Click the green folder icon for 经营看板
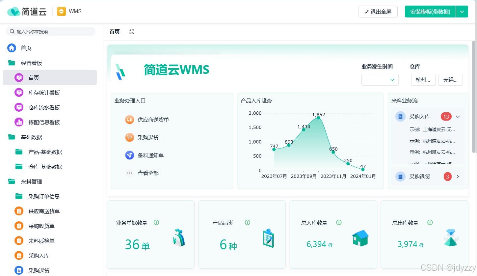Screen dimensions: 477x276 [x=12, y=63]
